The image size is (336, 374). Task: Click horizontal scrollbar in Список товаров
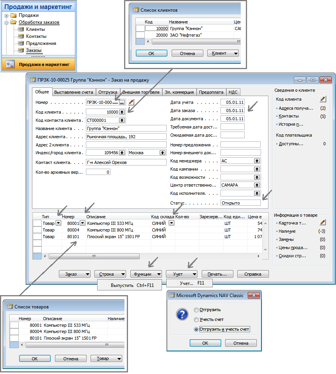click(x=75, y=345)
